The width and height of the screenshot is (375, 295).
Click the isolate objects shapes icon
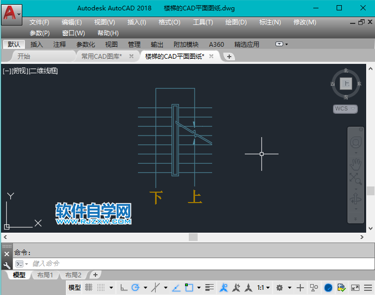[x=314, y=287]
